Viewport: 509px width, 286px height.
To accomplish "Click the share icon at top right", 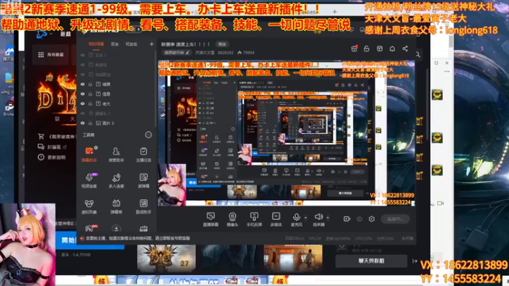I will 405,49.
